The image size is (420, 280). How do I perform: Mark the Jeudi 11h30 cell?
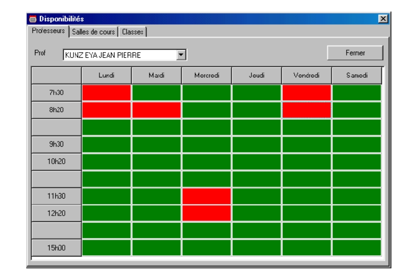click(257, 196)
